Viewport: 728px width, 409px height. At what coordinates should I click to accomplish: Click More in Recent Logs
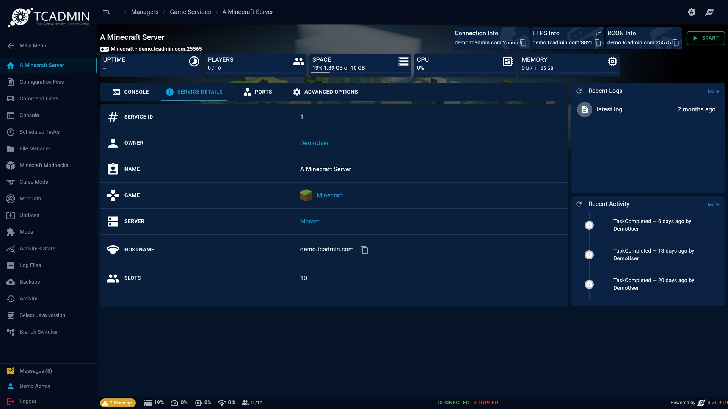[713, 91]
